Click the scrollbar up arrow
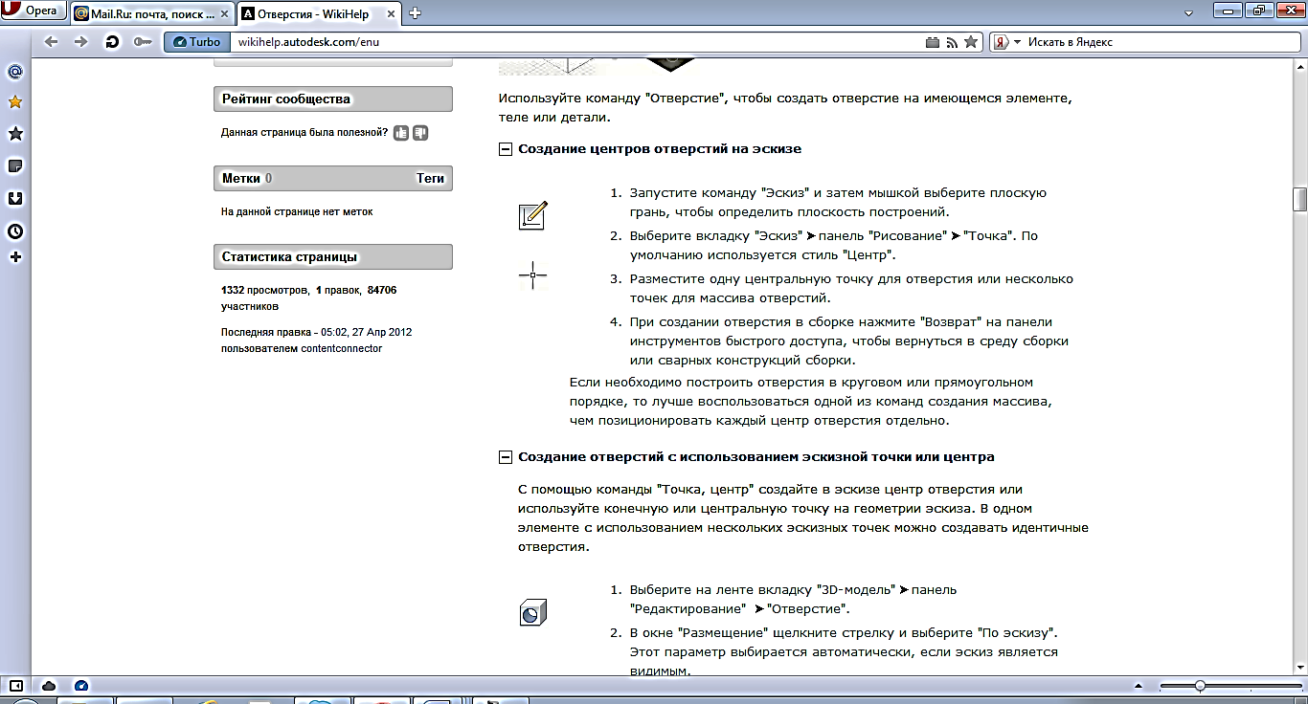 [x=1299, y=65]
